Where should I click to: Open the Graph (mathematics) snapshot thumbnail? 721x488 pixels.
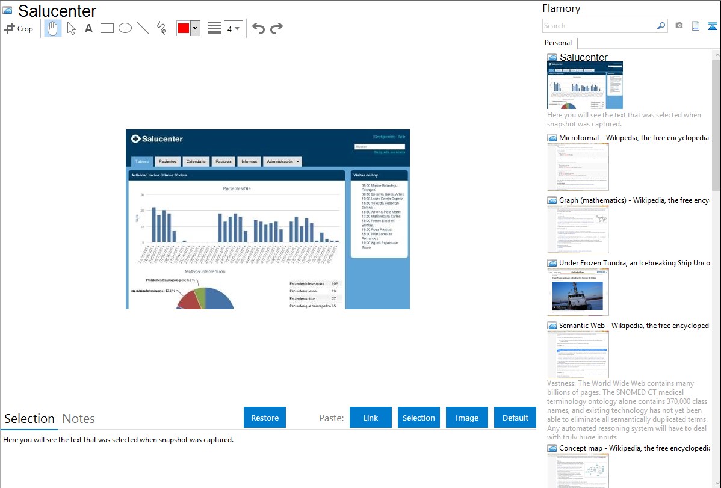(578, 229)
